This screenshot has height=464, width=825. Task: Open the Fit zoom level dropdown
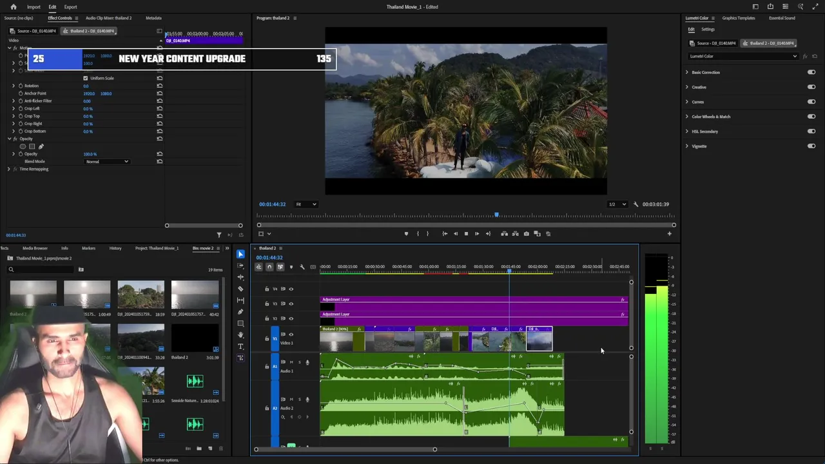pyautogui.click(x=306, y=204)
